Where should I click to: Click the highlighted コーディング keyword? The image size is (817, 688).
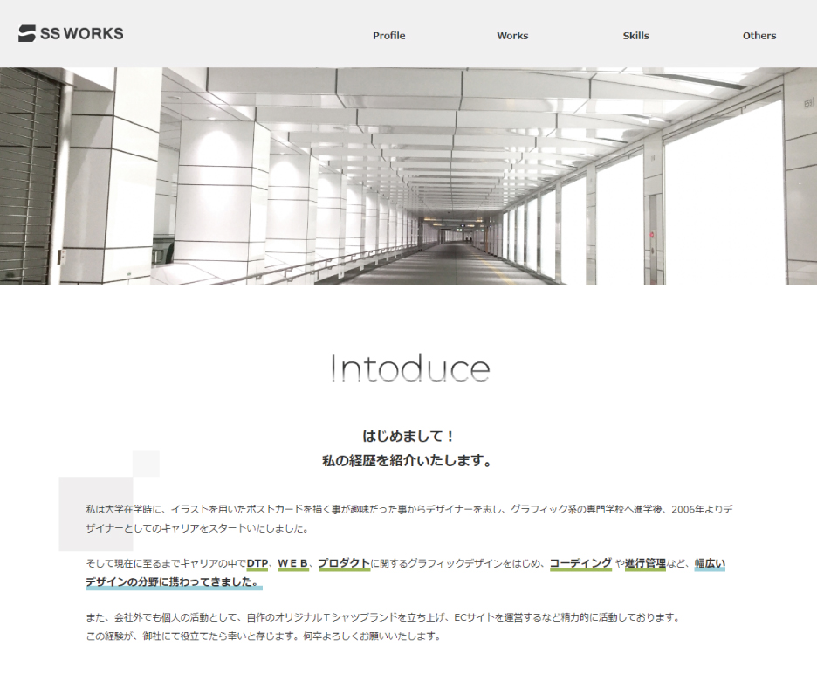[x=580, y=563]
